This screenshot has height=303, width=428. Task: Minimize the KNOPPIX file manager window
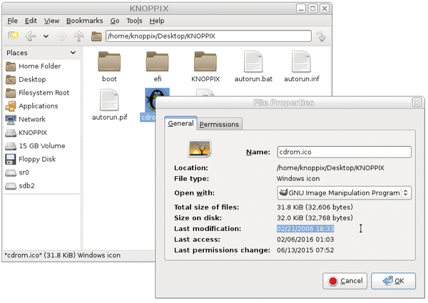coord(301,9)
